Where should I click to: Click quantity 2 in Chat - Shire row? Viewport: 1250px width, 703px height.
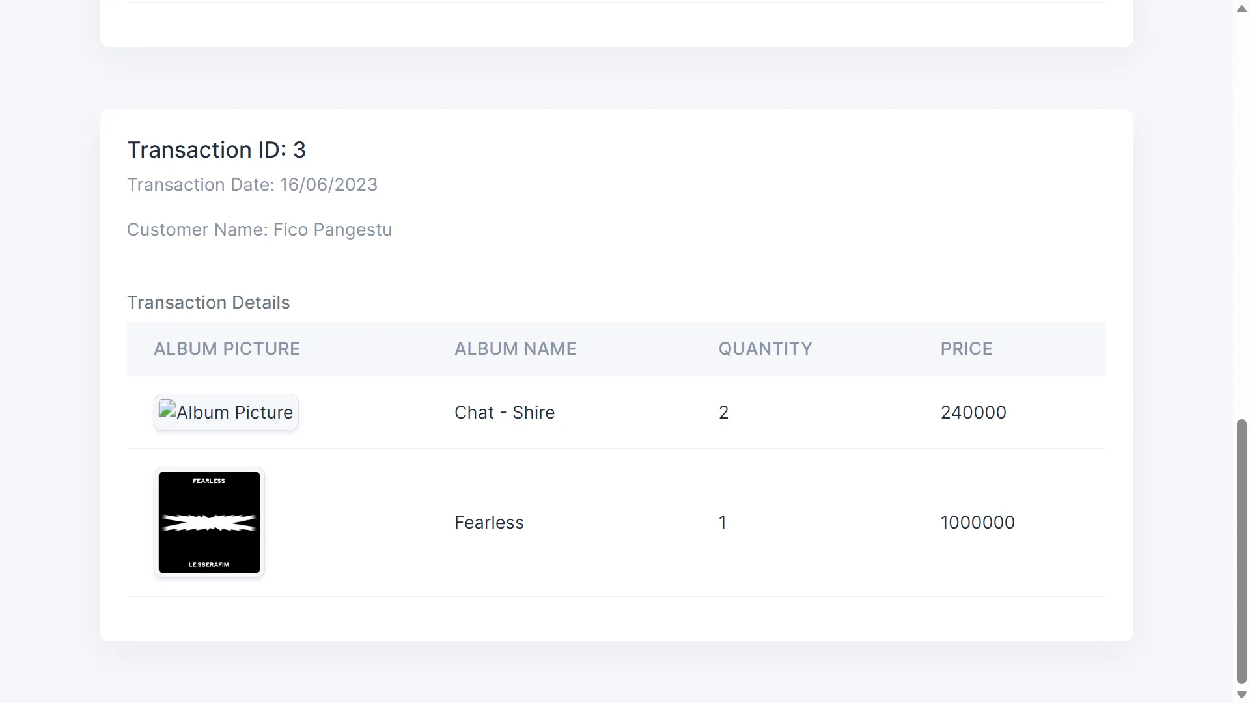(x=723, y=413)
